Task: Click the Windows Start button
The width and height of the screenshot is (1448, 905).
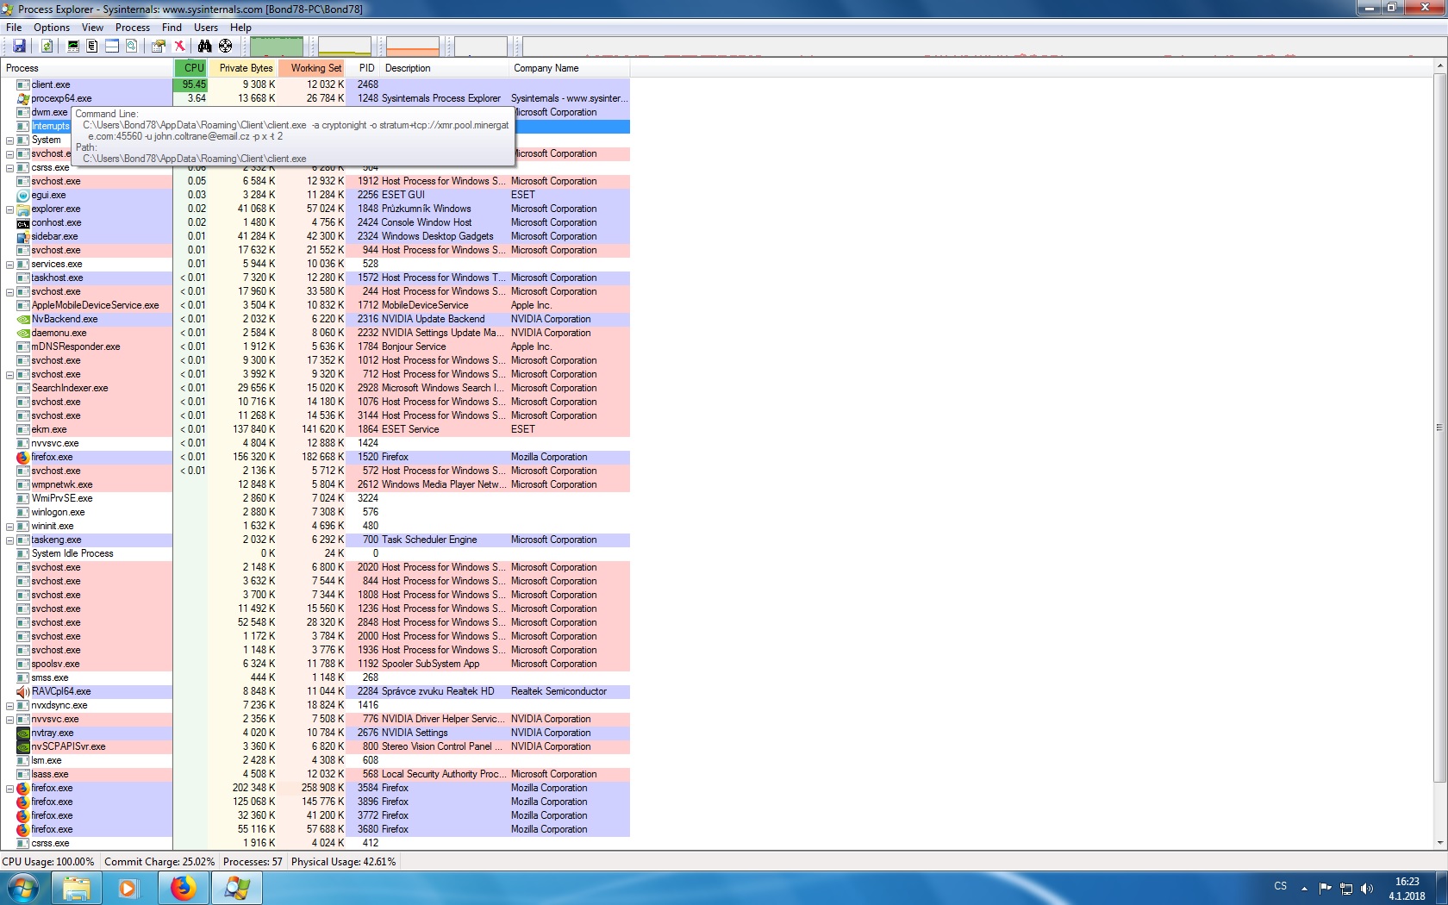Action: tap(22, 888)
